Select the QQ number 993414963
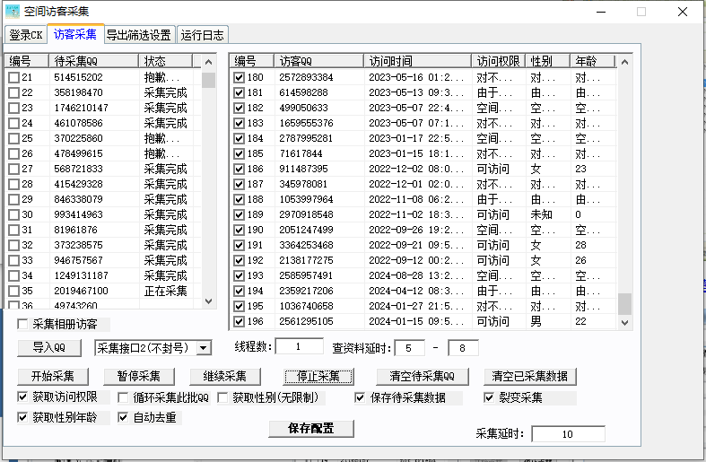Image resolution: width=706 pixels, height=462 pixels. [x=78, y=214]
